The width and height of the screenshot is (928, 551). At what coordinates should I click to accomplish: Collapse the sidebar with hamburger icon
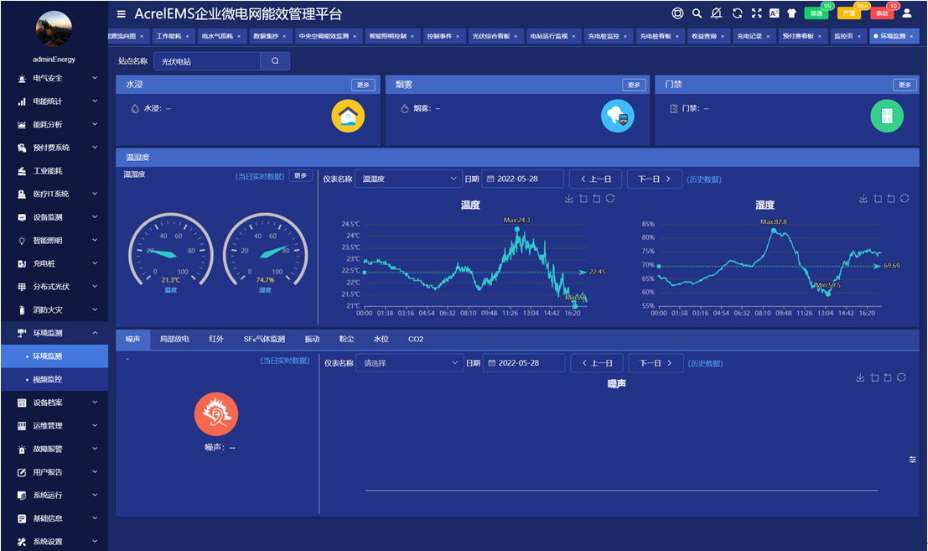point(122,14)
